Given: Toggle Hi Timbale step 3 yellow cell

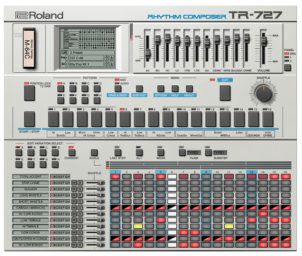Looking at the screenshot, I should coord(138,226).
